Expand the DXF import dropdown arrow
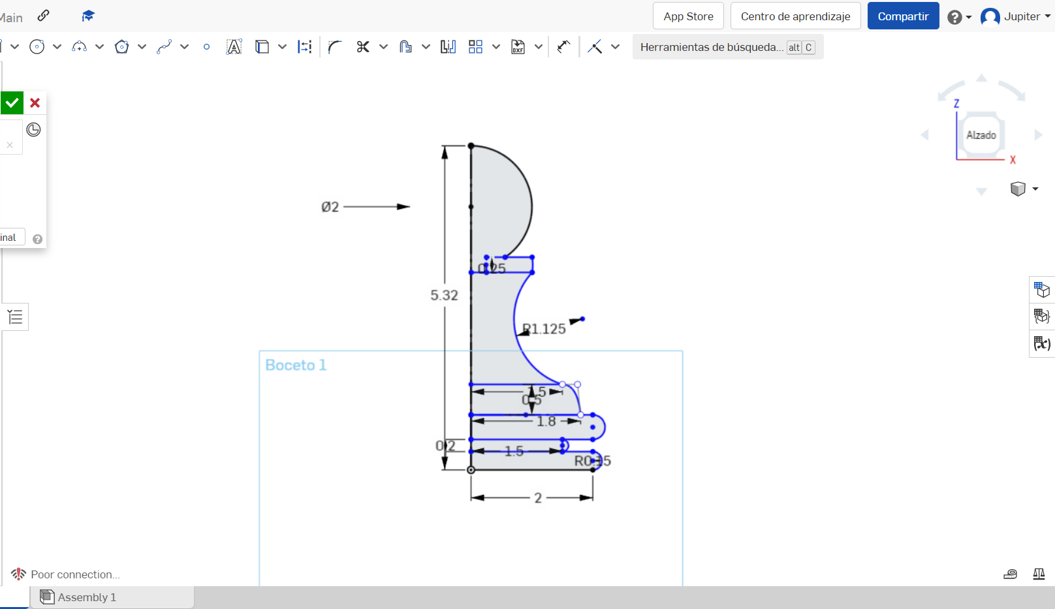 pyautogui.click(x=539, y=47)
